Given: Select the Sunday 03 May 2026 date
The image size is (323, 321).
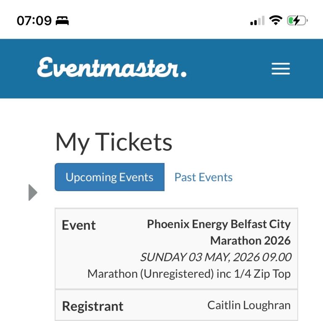Looking at the screenshot, I should 215,257.
